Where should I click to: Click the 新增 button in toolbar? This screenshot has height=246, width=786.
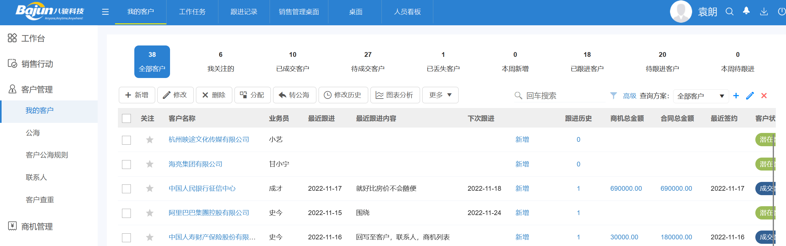[137, 95]
